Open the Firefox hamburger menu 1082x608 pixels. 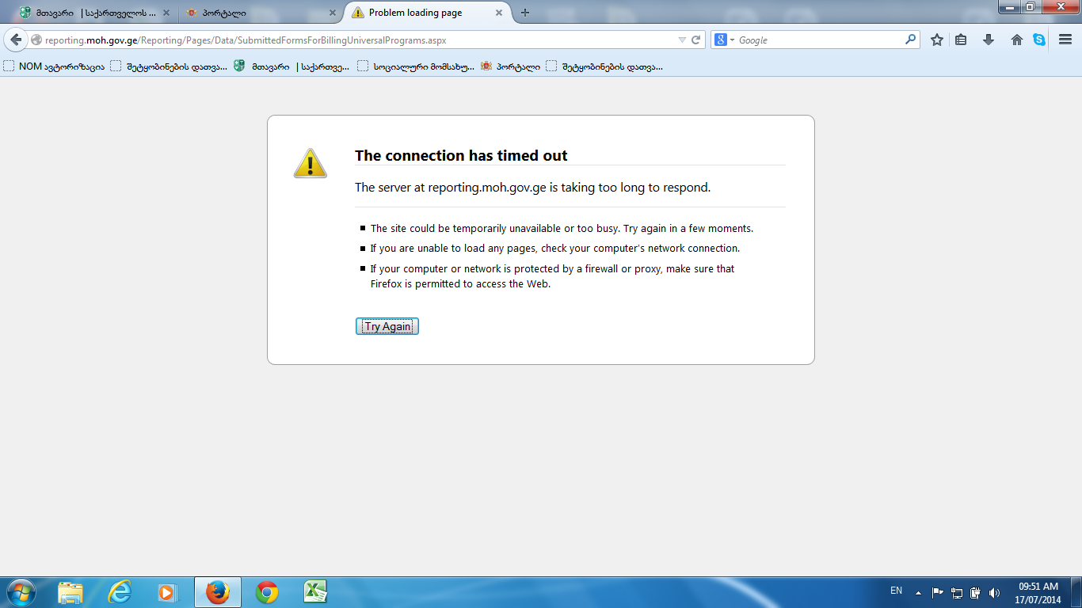point(1065,40)
